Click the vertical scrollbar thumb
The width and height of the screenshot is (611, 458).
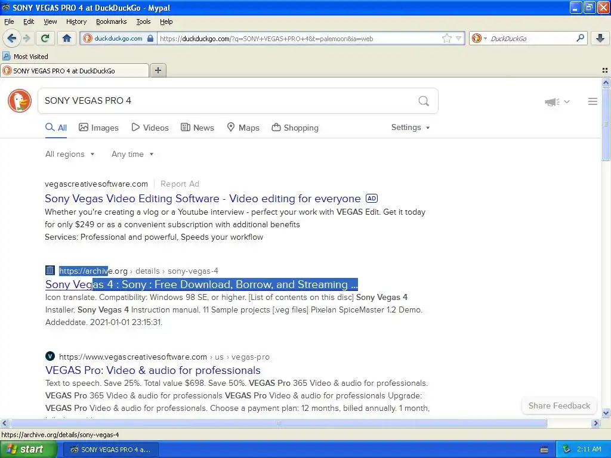click(606, 124)
